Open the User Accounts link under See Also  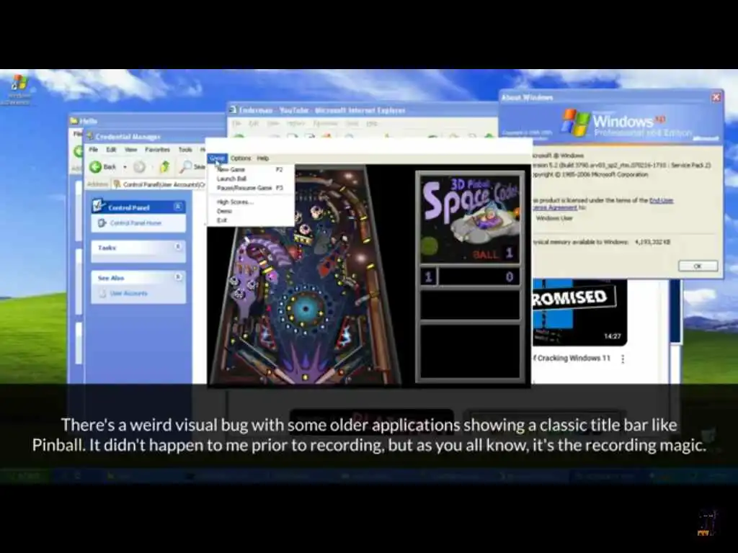128,294
